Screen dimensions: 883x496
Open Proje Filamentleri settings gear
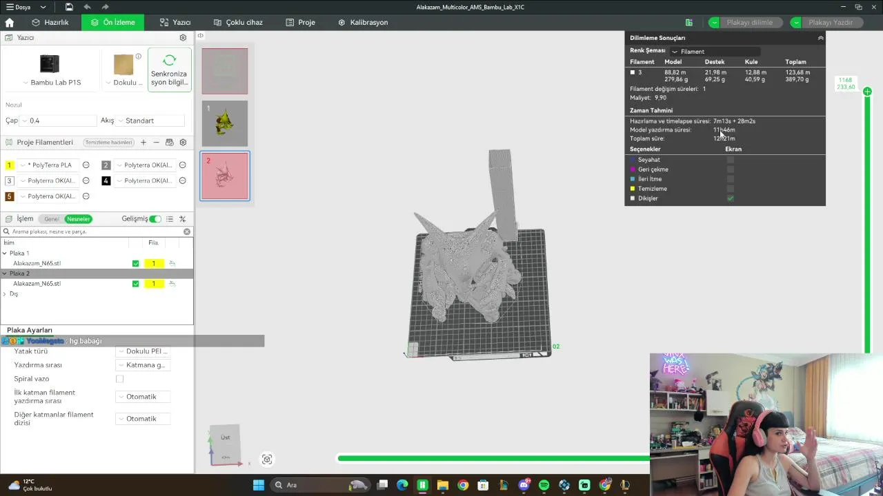tap(183, 143)
